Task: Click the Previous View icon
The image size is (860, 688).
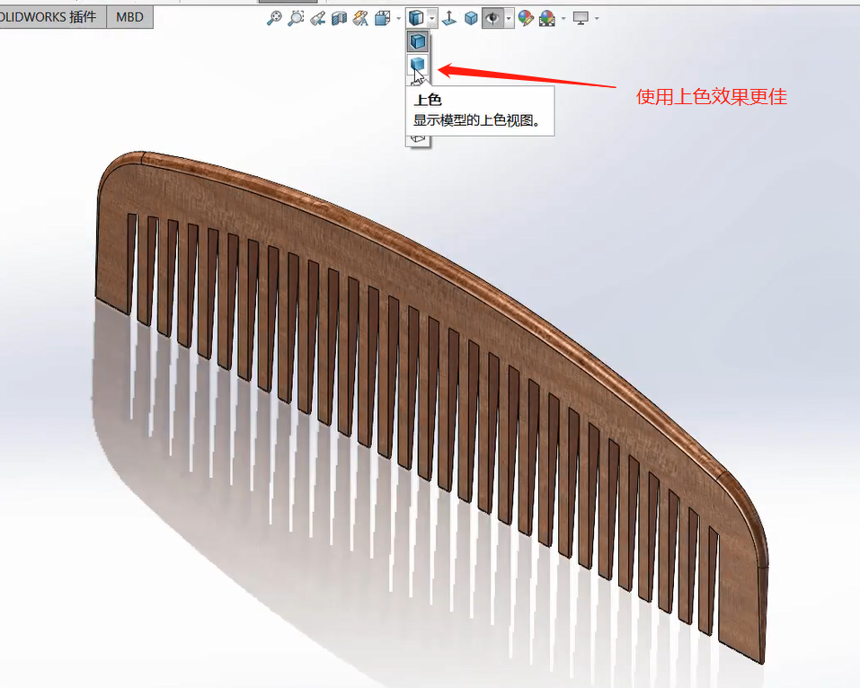Action: tap(317, 19)
